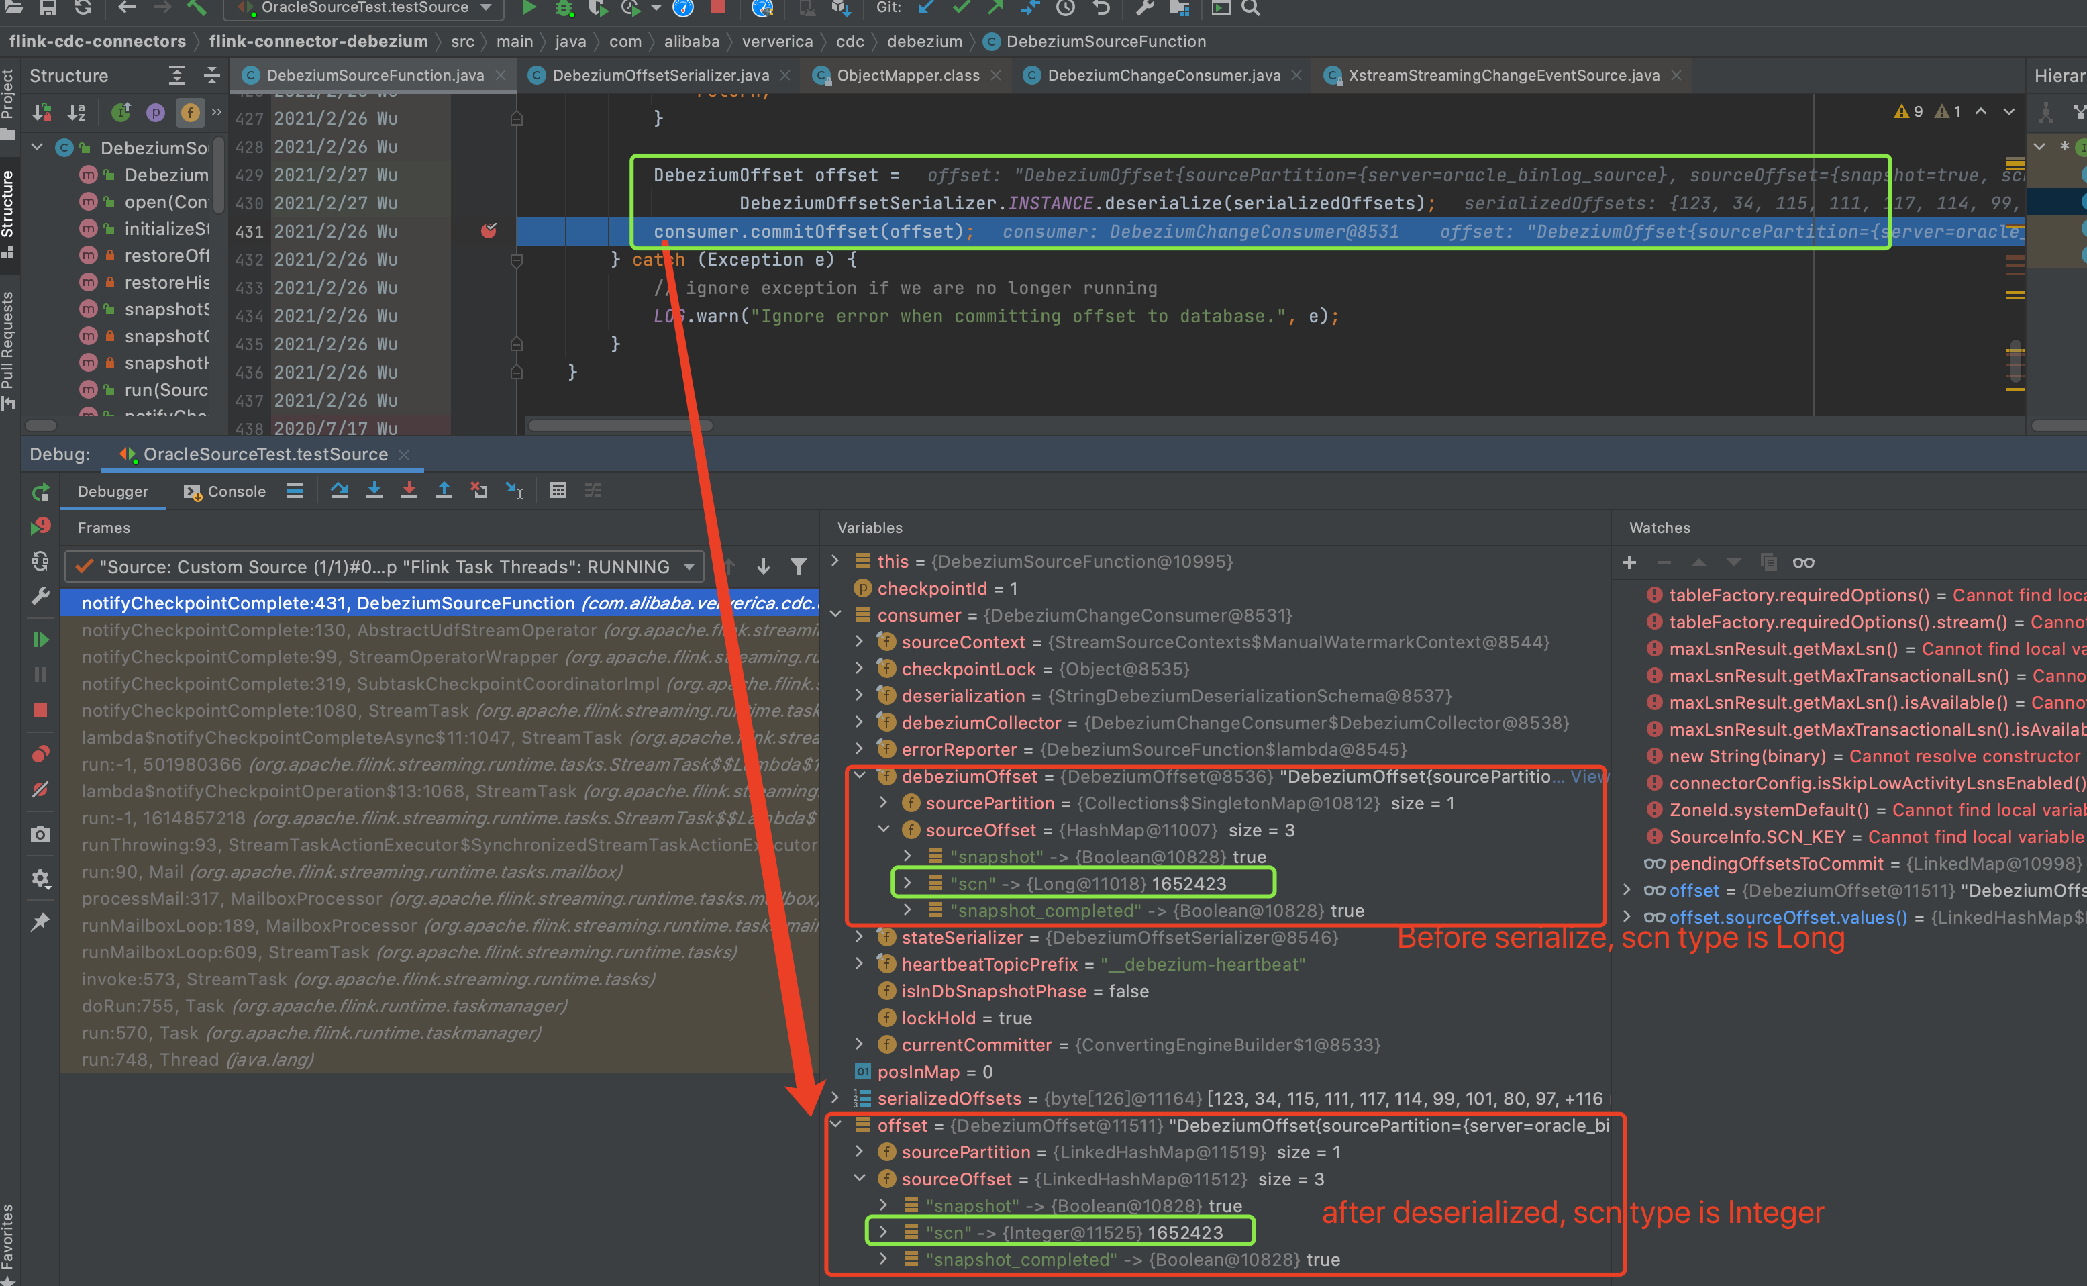Click the Rerun OracleSourceTest icon
Screen dimensions: 2087x1286
point(40,493)
